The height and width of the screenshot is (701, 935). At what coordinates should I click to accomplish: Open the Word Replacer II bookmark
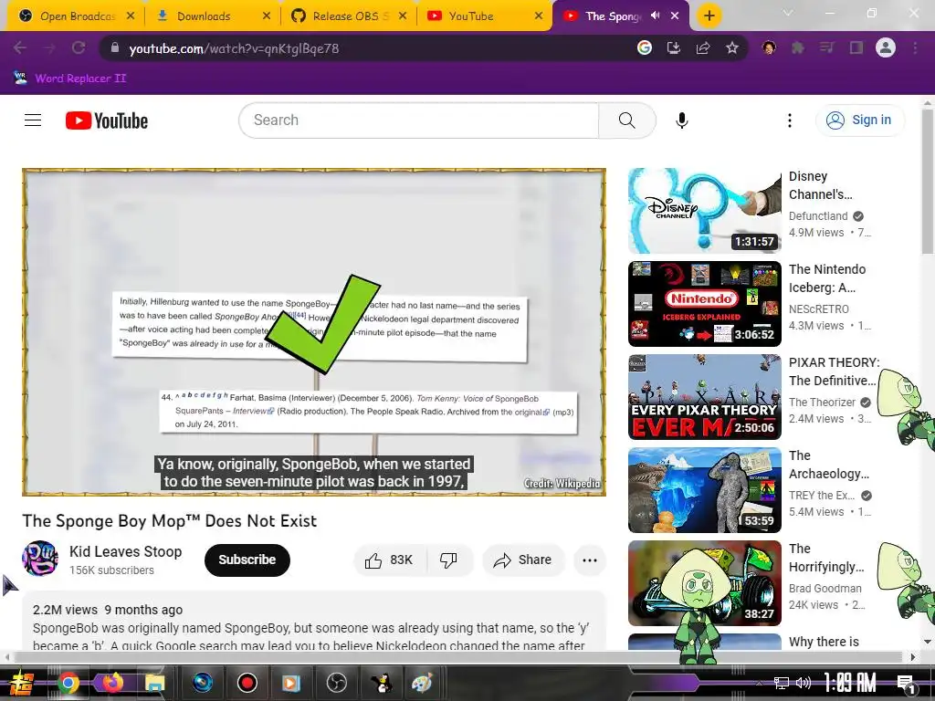[69, 78]
